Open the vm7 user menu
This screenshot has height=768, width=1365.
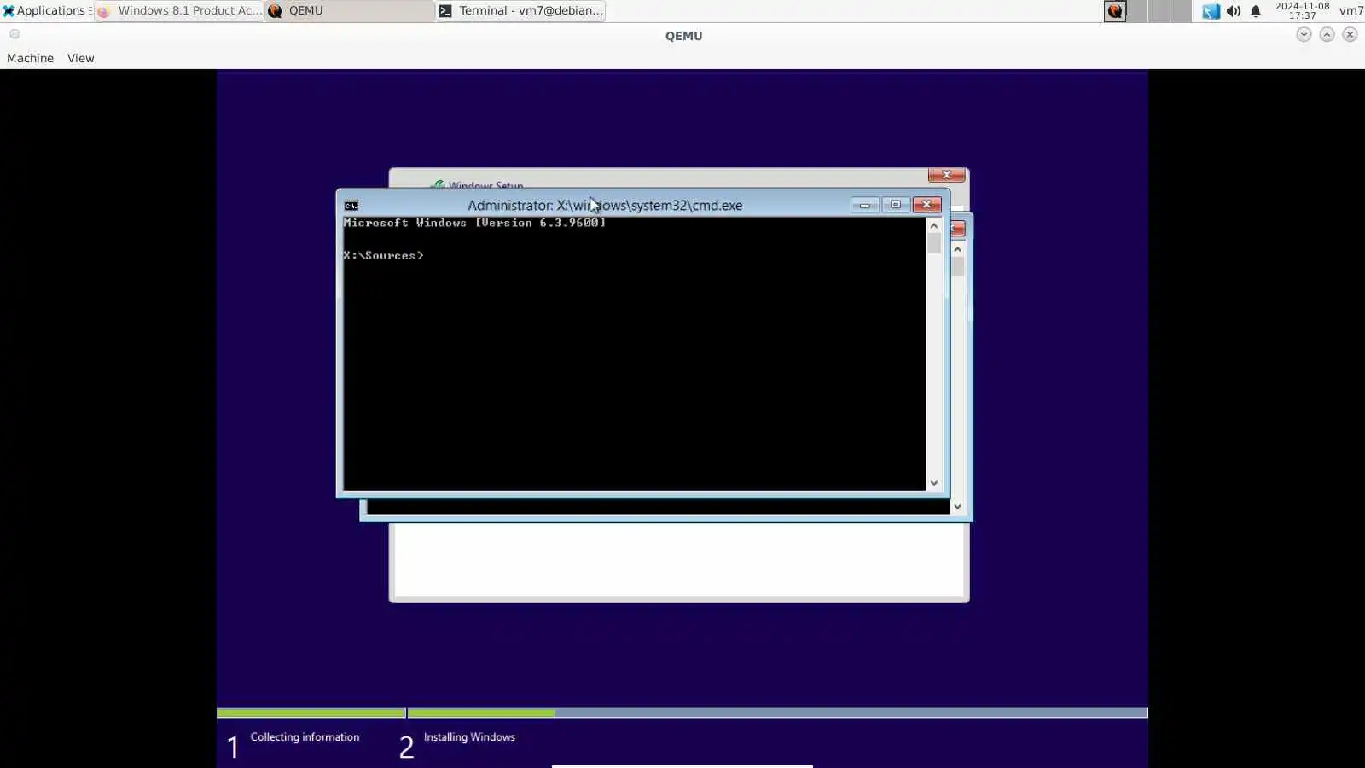[x=1350, y=11]
